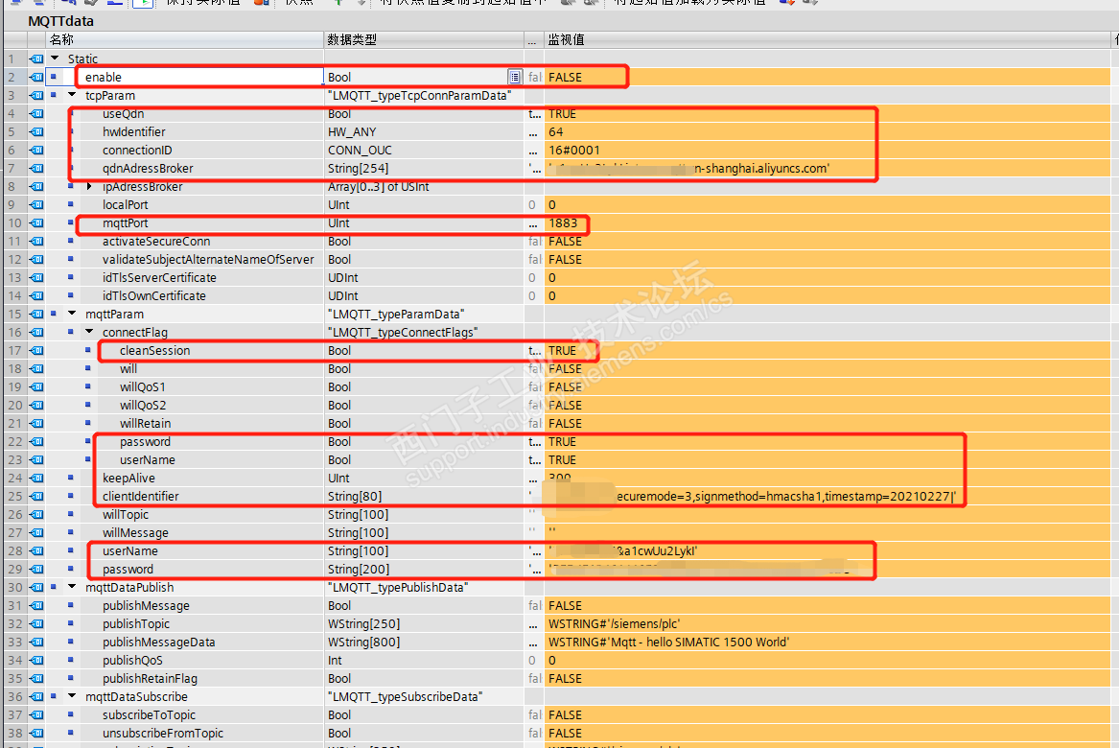Click the tag icon of the publishRetainFlag row
Viewport: 1119px width, 748px height.
pos(36,678)
